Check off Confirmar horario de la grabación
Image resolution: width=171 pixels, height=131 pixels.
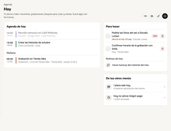(x=108, y=49)
